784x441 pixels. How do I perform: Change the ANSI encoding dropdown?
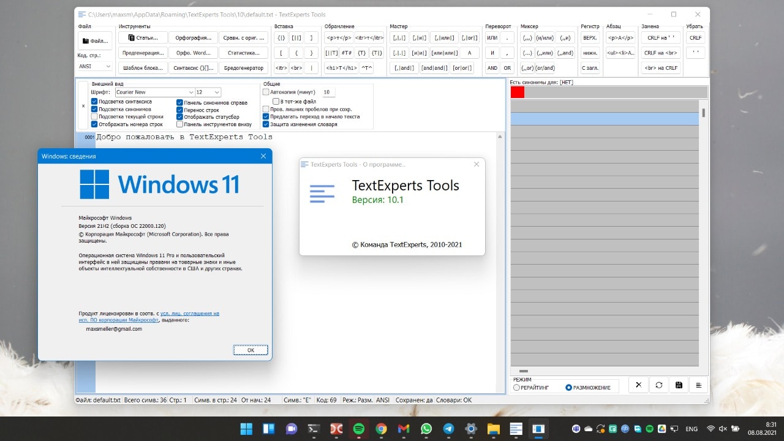[x=95, y=66]
